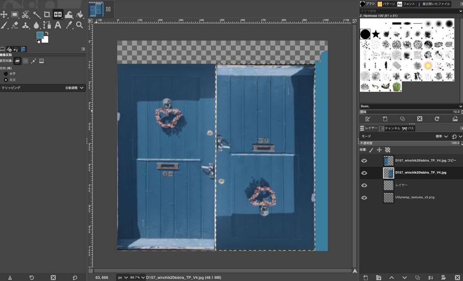Image resolution: width=463 pixels, height=281 pixels.
Task: Click the white background color swatch
Action: [46, 40]
